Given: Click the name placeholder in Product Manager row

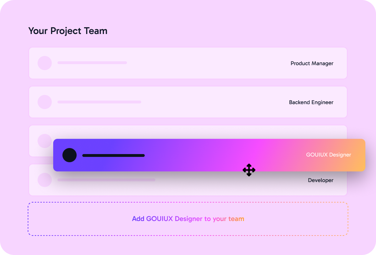Looking at the screenshot, I should tap(92, 63).
